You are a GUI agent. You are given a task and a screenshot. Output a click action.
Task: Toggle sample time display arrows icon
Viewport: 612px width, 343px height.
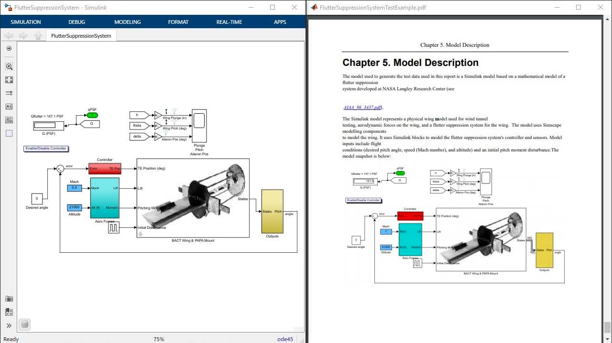[9, 93]
